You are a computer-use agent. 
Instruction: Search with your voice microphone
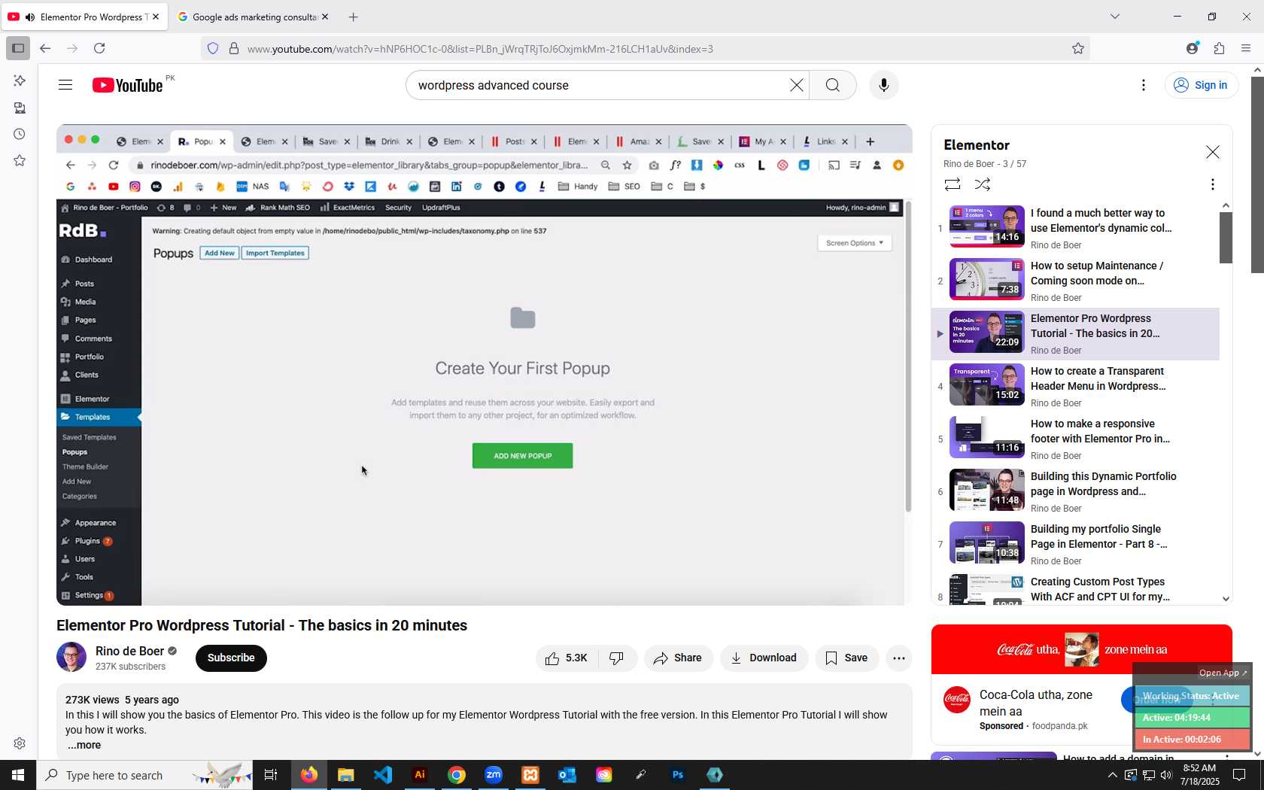tap(884, 85)
